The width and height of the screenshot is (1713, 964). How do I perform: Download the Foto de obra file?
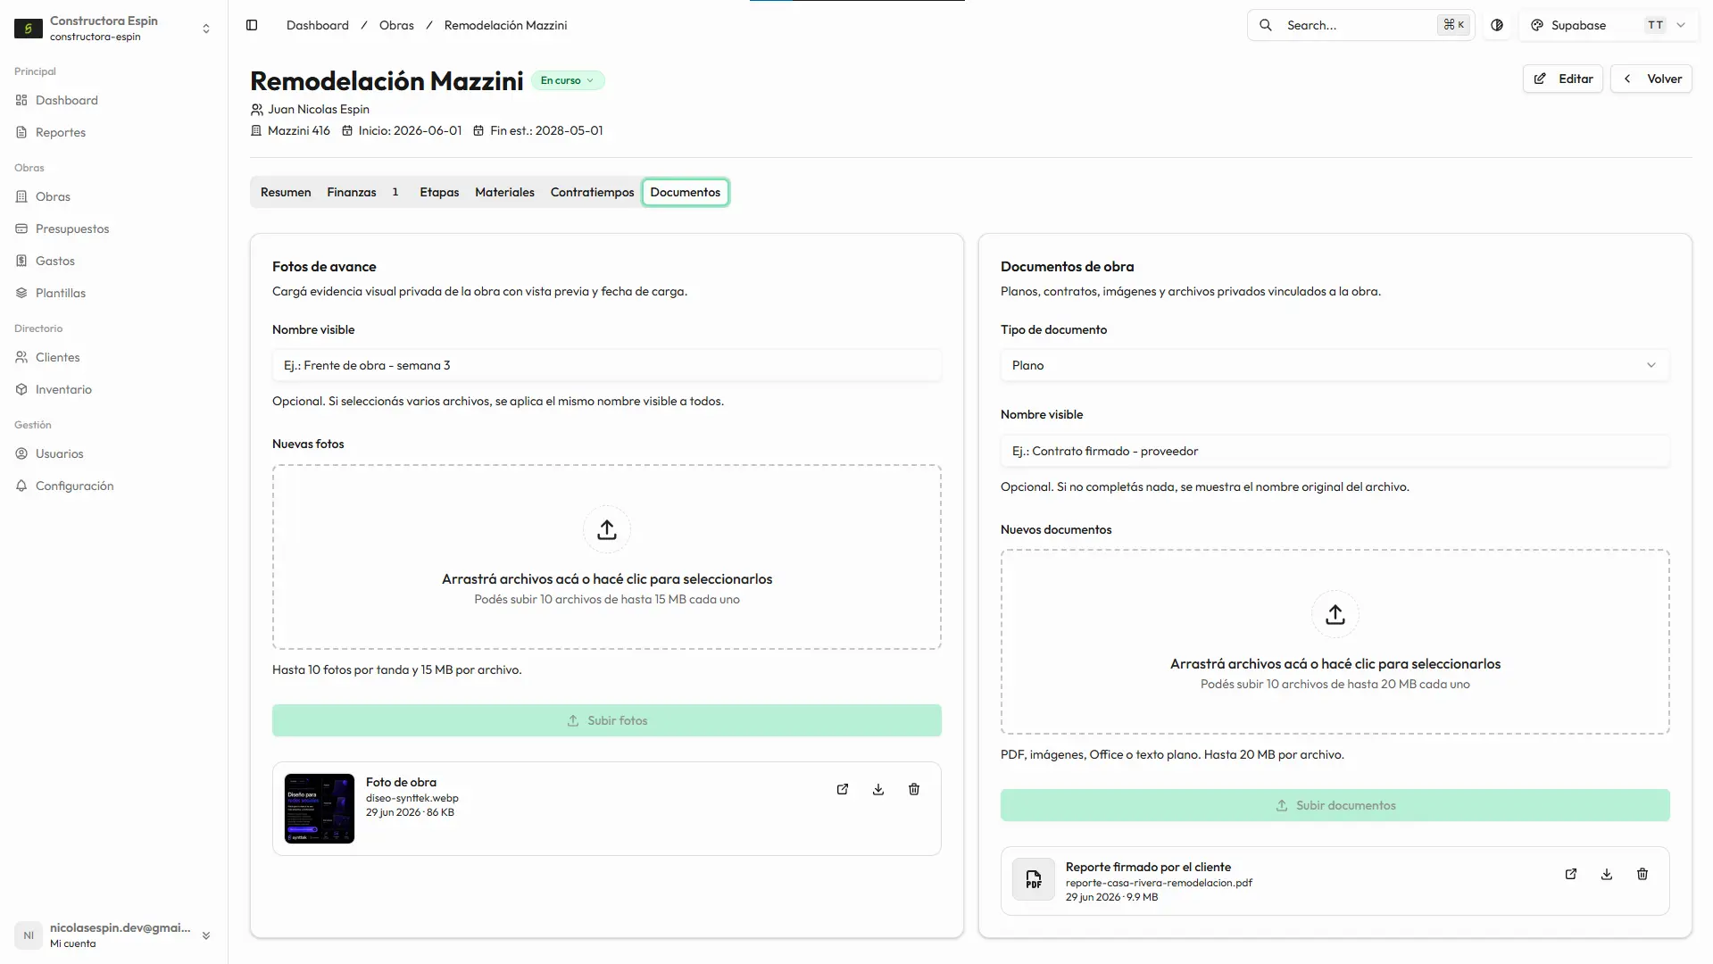pyautogui.click(x=878, y=789)
